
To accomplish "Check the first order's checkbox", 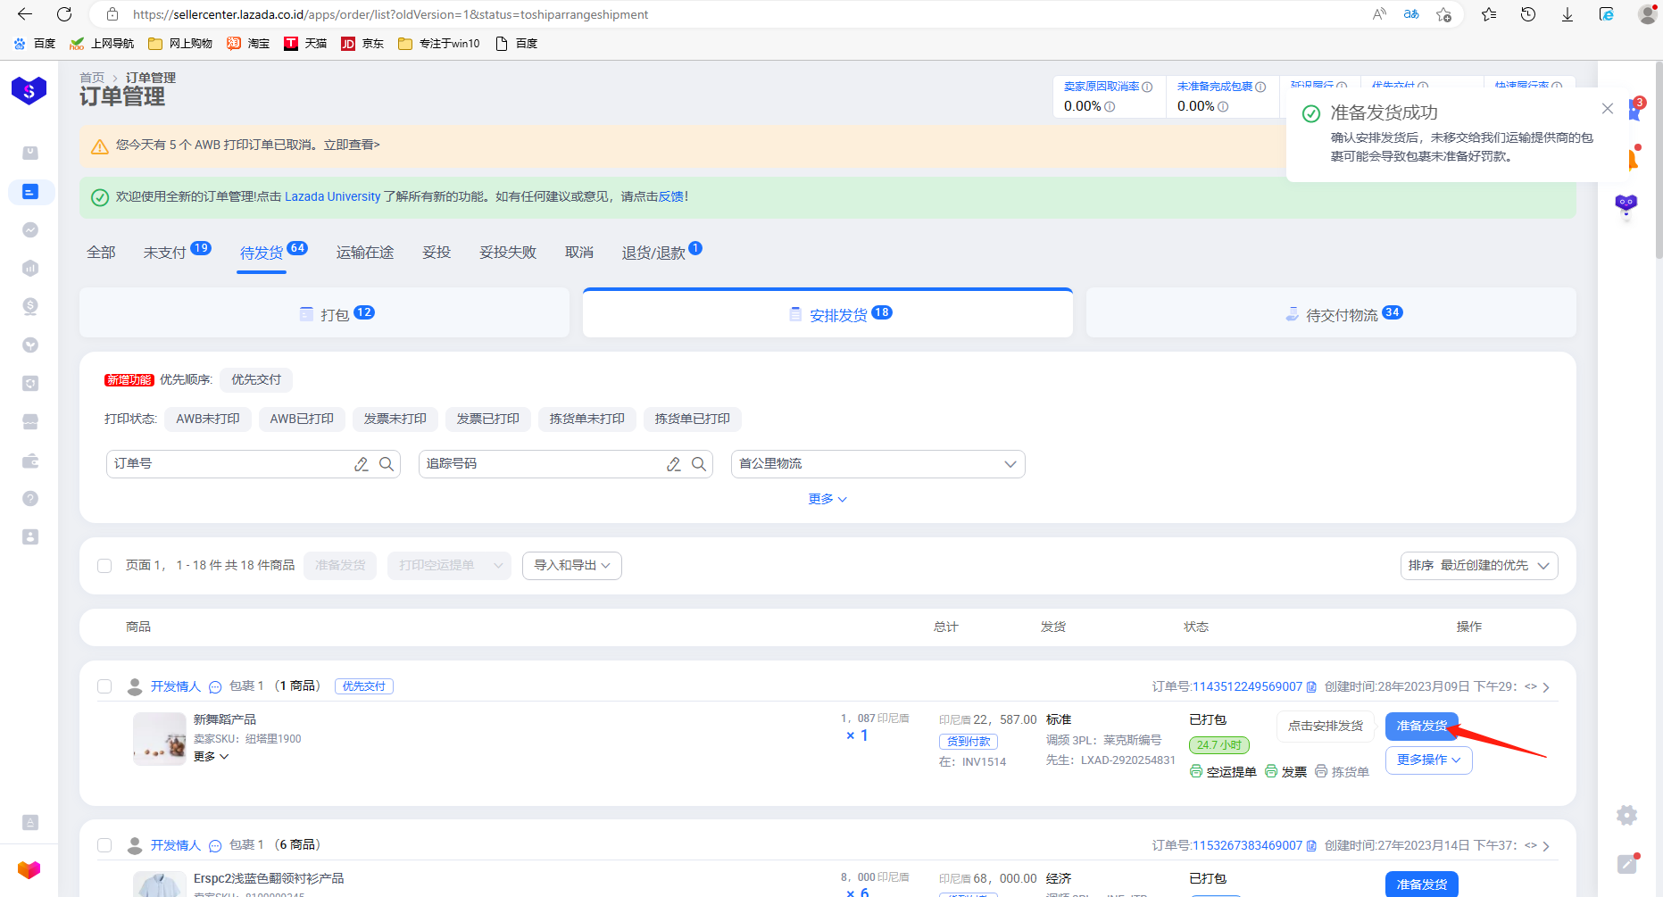I will [x=104, y=686].
